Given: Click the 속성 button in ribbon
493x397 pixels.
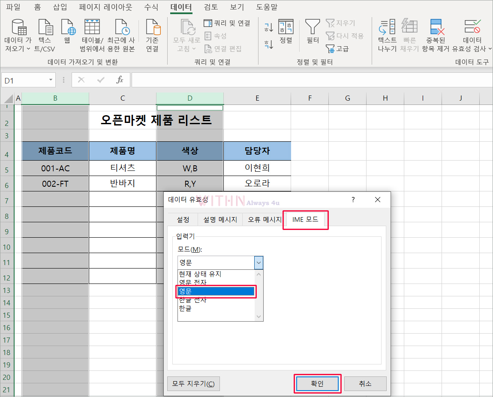Looking at the screenshot, I should click(215, 36).
